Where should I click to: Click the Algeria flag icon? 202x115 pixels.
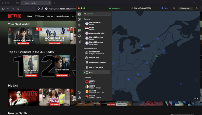point(87,87)
